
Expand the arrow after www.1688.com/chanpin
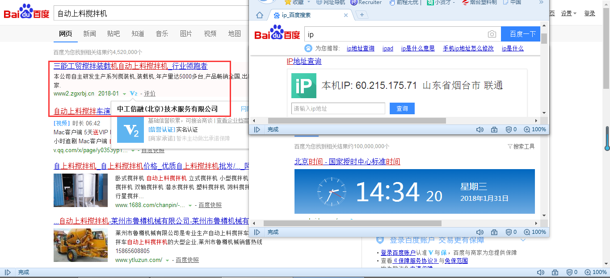point(190,205)
